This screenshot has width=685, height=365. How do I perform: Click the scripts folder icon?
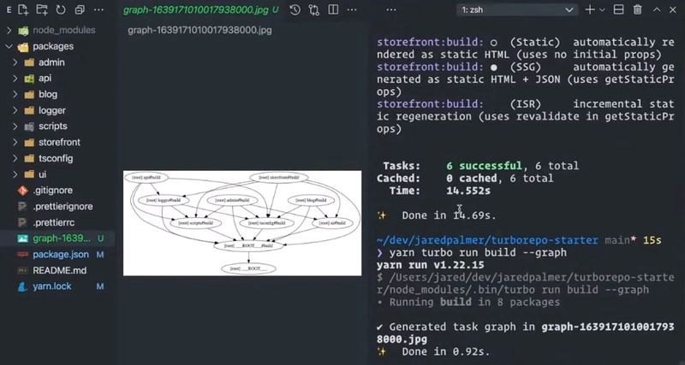click(x=29, y=127)
